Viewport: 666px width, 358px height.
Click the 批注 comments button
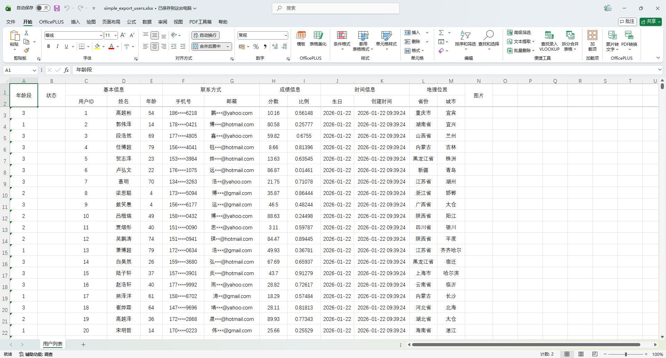tap(627, 22)
